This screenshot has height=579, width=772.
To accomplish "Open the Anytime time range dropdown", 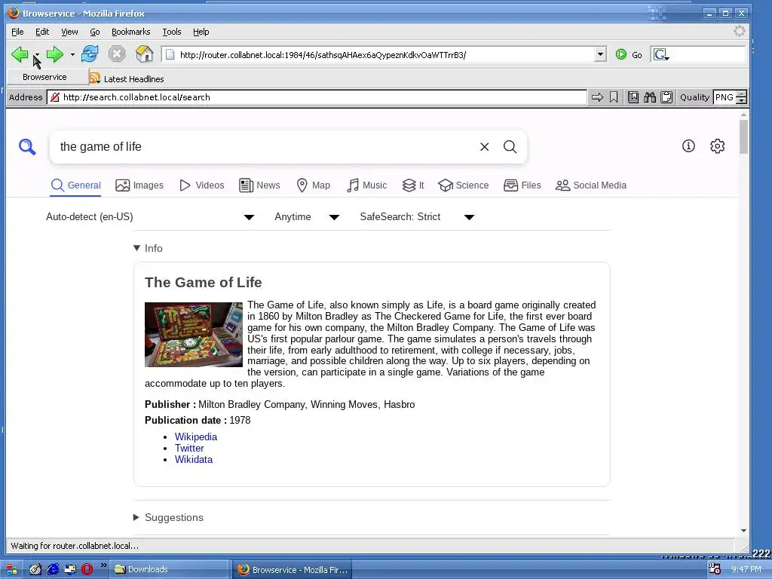I will click(307, 217).
